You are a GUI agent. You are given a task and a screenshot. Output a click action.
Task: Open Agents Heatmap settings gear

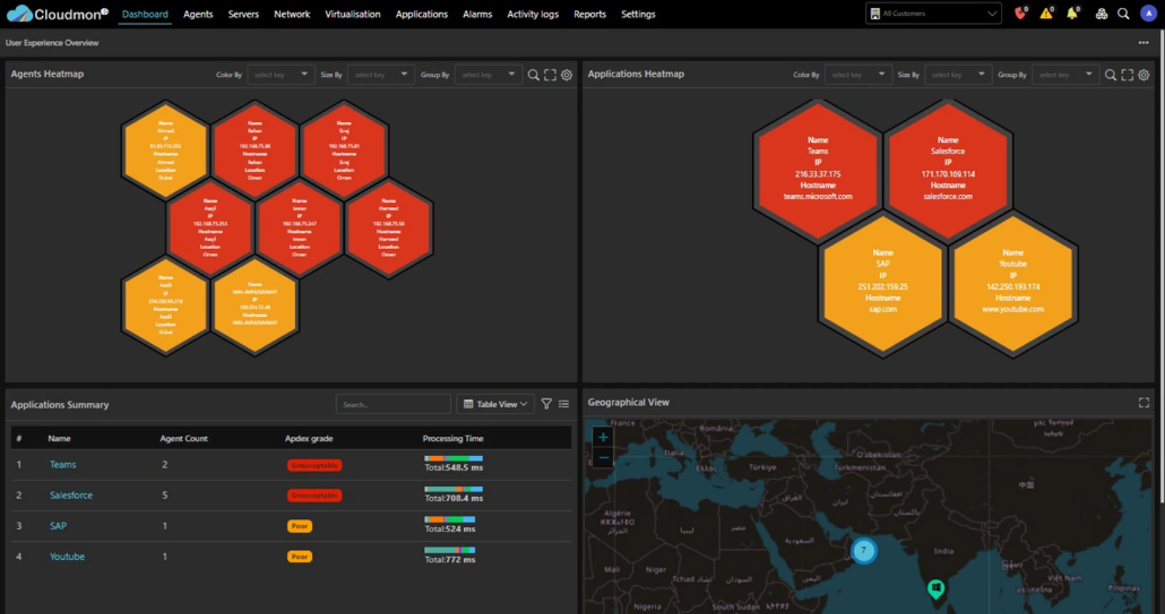[x=566, y=75]
